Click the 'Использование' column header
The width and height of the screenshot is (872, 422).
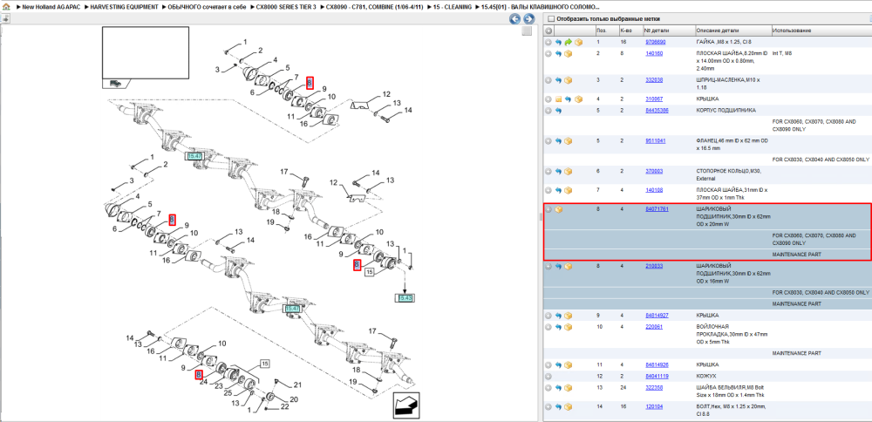click(x=821, y=30)
